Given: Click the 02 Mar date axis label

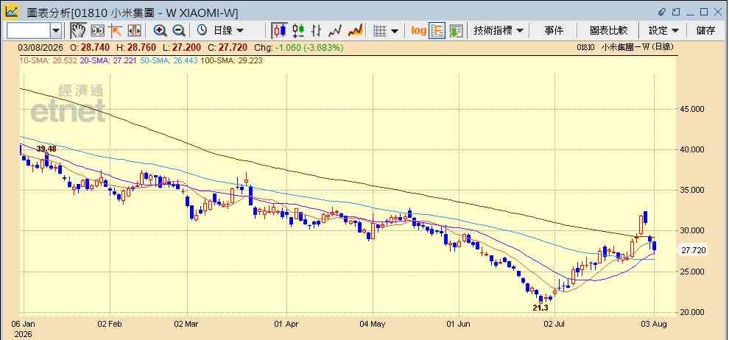Looking at the screenshot, I should [x=187, y=325].
